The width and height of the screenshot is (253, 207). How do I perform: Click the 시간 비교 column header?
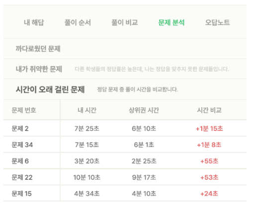point(209,110)
